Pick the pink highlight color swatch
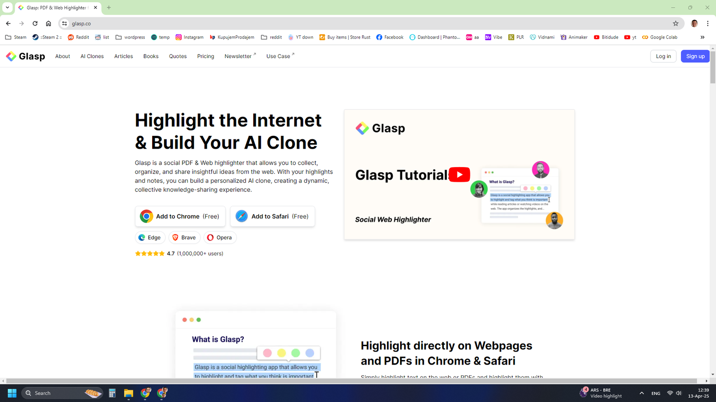Screen dimensions: 716x402 pos(267,353)
